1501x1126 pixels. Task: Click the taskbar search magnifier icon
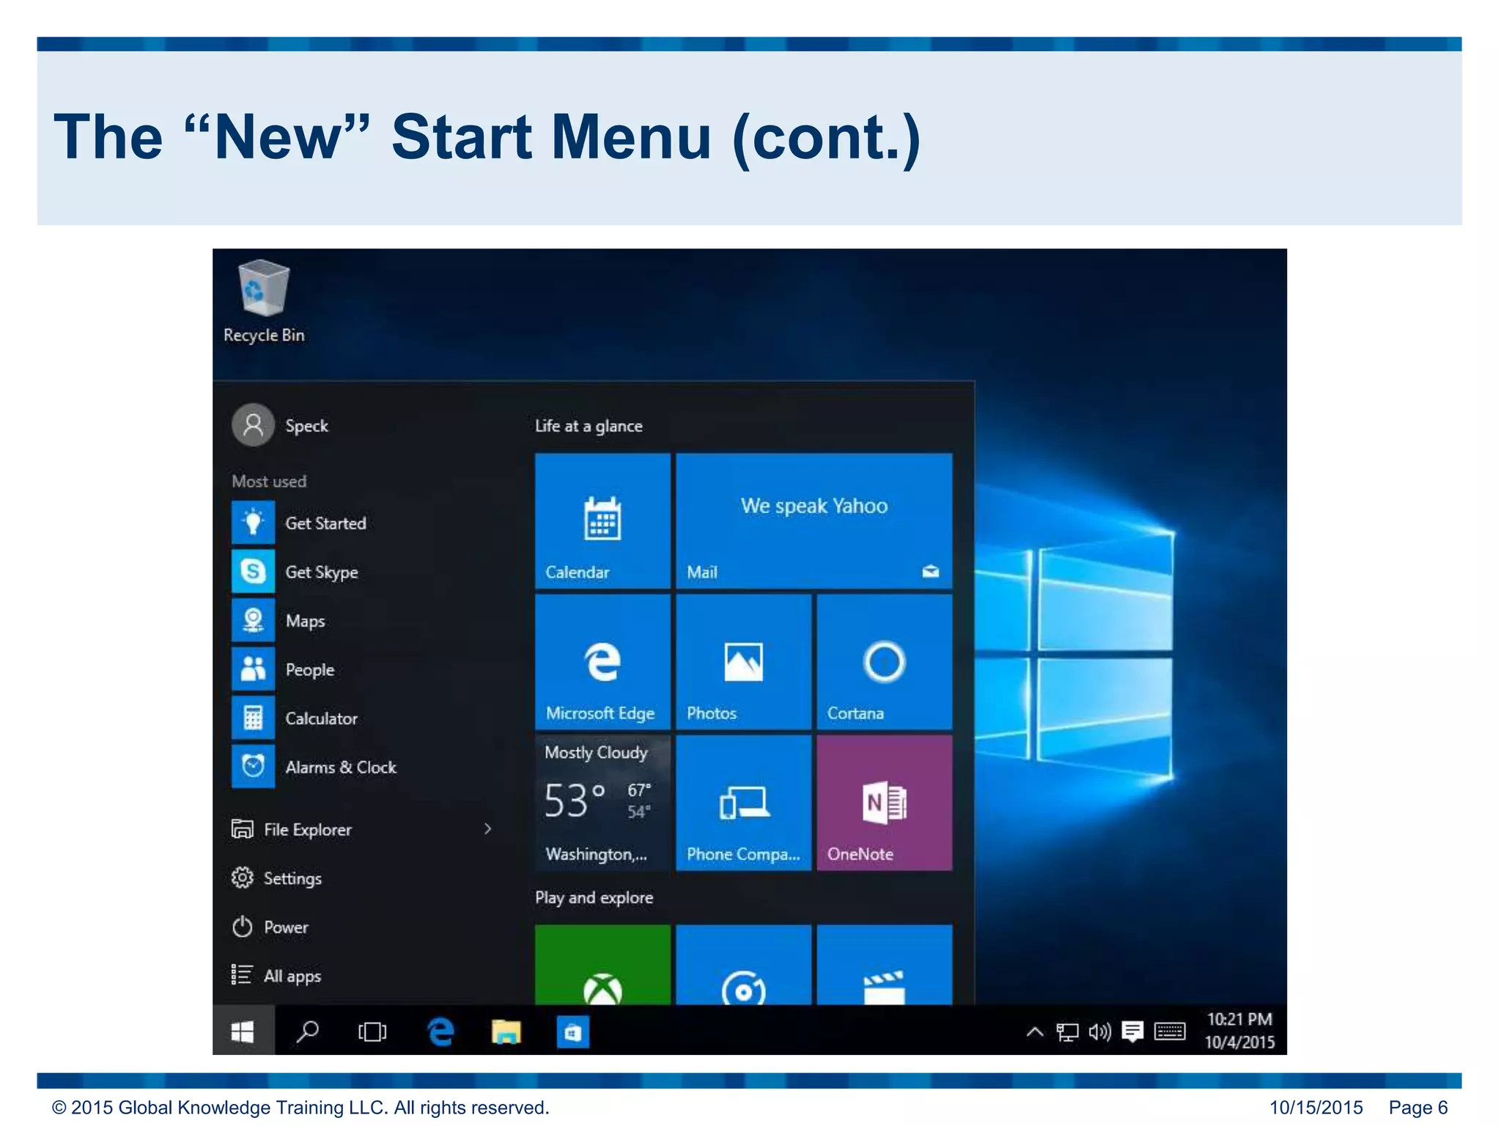point(307,1031)
